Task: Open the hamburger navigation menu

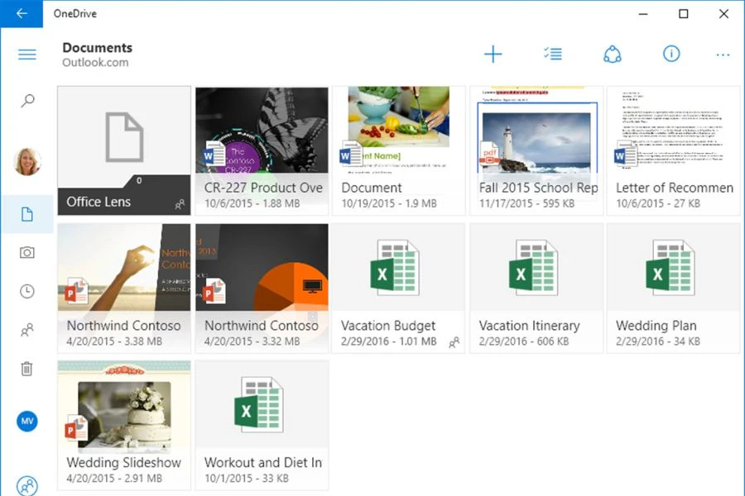Action: [27, 55]
